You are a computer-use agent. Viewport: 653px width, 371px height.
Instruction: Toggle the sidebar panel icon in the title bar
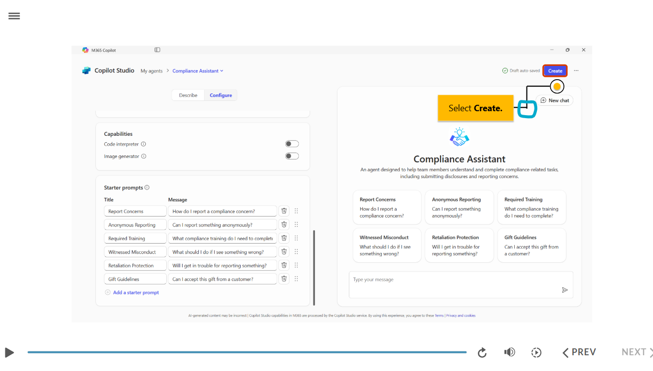click(157, 50)
